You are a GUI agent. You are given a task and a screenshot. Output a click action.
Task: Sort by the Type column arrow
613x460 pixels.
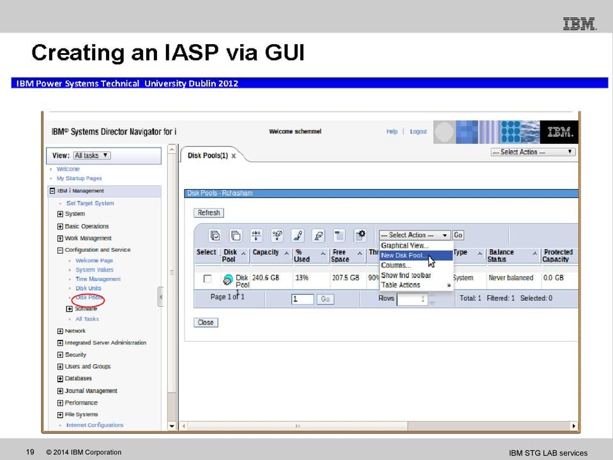[x=480, y=254]
